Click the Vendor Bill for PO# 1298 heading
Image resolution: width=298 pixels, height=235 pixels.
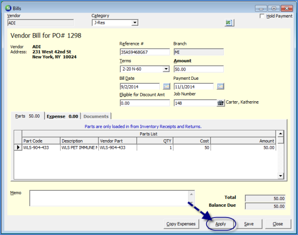pyautogui.click(x=46, y=36)
